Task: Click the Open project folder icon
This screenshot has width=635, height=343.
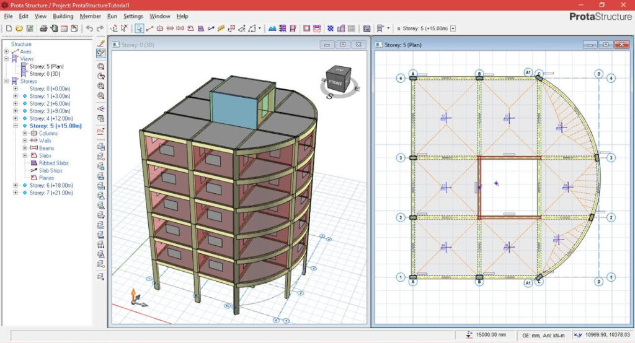Action: pyautogui.click(x=19, y=28)
